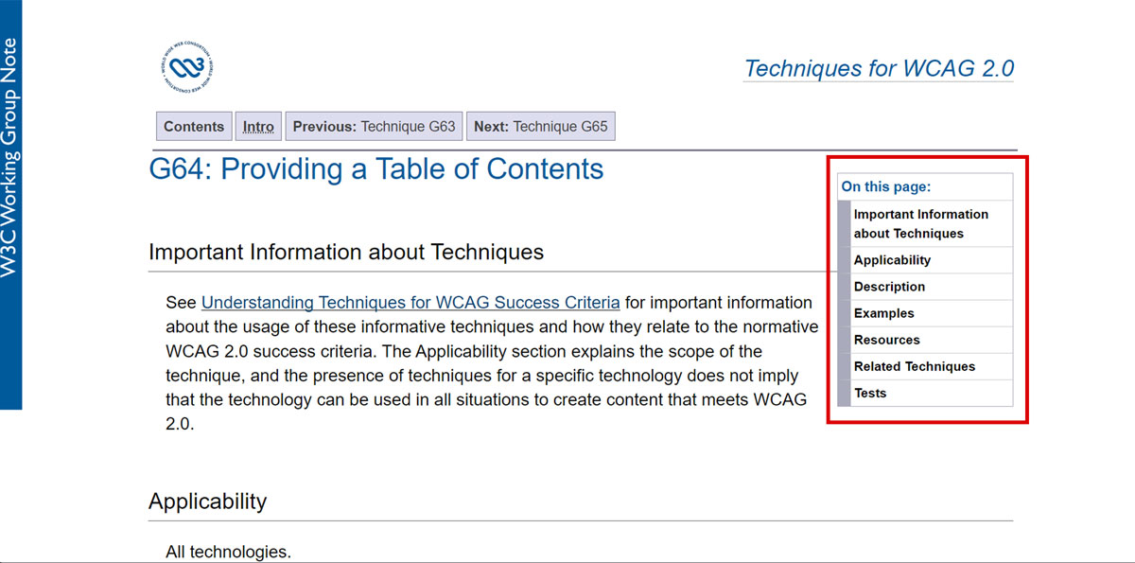Open Understanding Techniques for WCAG Success Criteria link
This screenshot has height=563, width=1135.
[410, 303]
